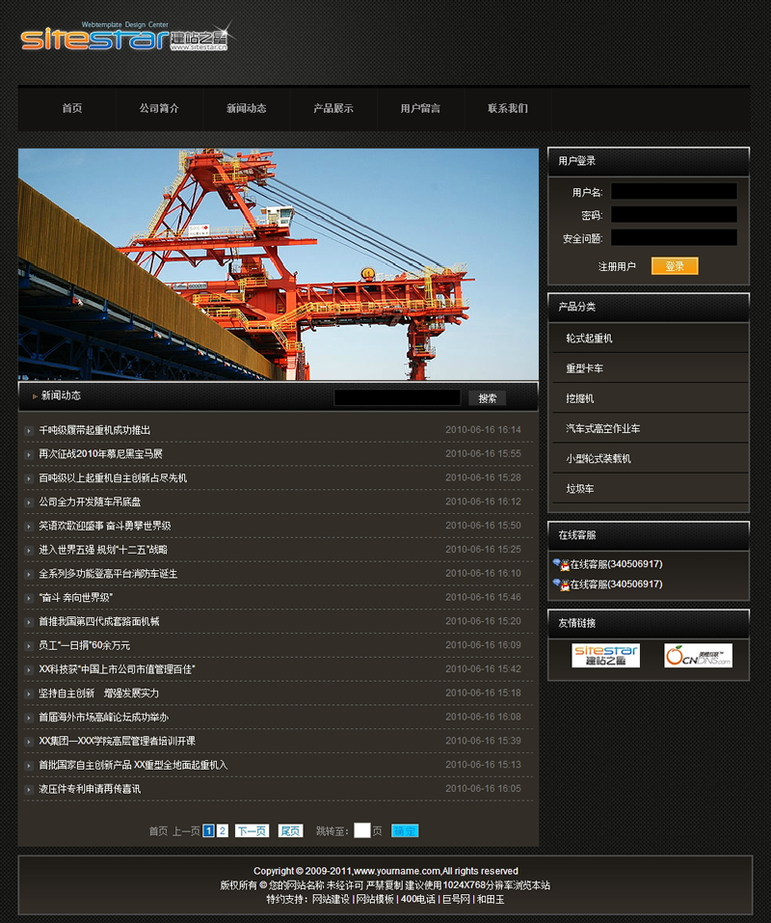Click the 注册用户 link
The width and height of the screenshot is (771, 923).
[x=617, y=266]
